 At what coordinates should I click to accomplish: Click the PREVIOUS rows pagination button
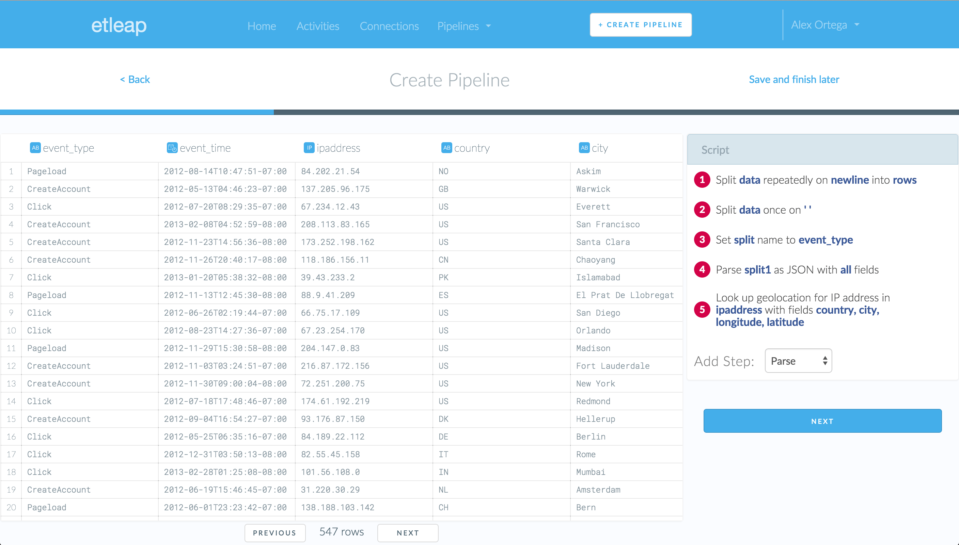274,533
